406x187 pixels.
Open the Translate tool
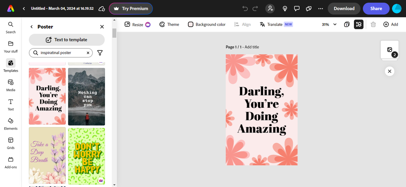tap(276, 24)
